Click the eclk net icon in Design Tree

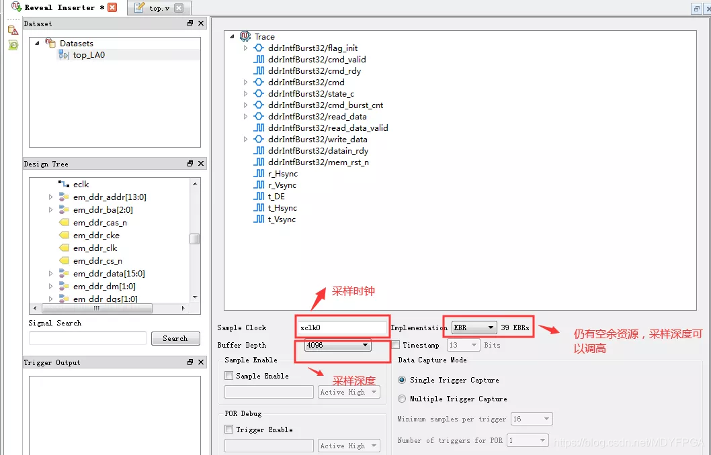pyautogui.click(x=64, y=184)
